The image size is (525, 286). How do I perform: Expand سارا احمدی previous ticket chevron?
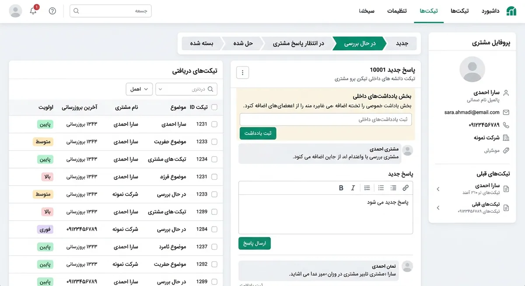click(438, 189)
